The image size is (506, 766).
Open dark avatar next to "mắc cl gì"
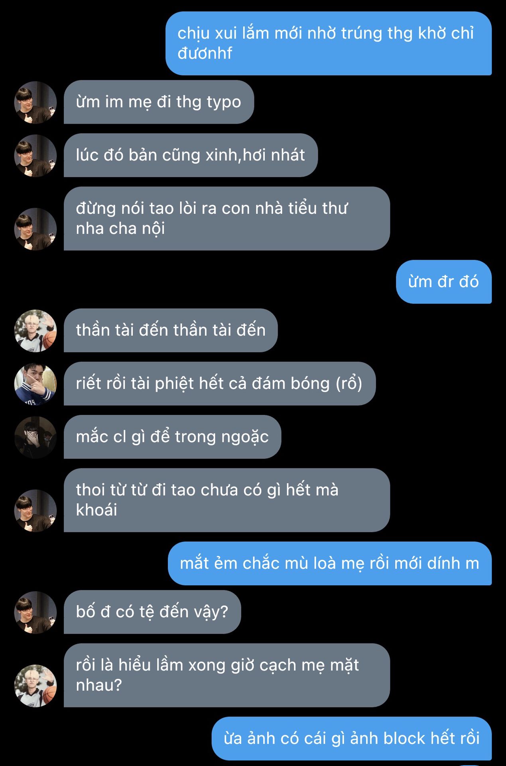pyautogui.click(x=35, y=437)
